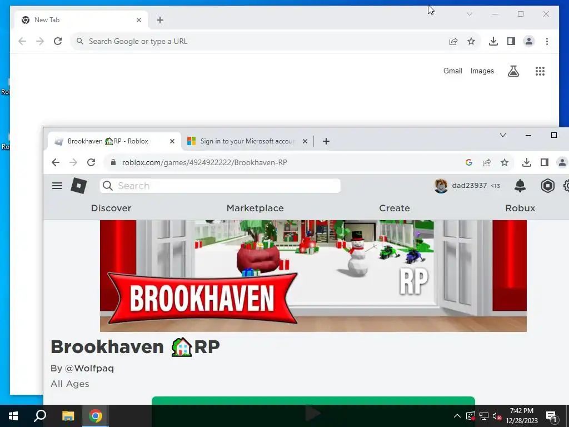The width and height of the screenshot is (569, 427).
Task: Open the Marketplace menu on Roblox
Action: pyautogui.click(x=255, y=208)
